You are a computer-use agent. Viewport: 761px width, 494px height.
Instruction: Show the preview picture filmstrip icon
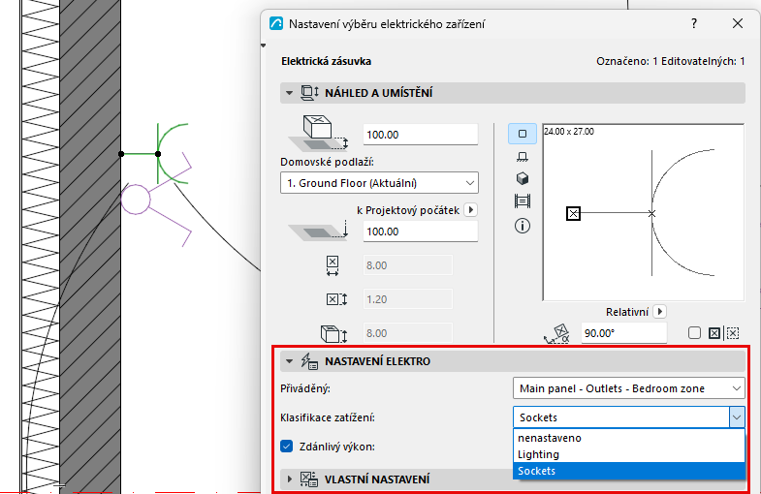[x=523, y=201]
